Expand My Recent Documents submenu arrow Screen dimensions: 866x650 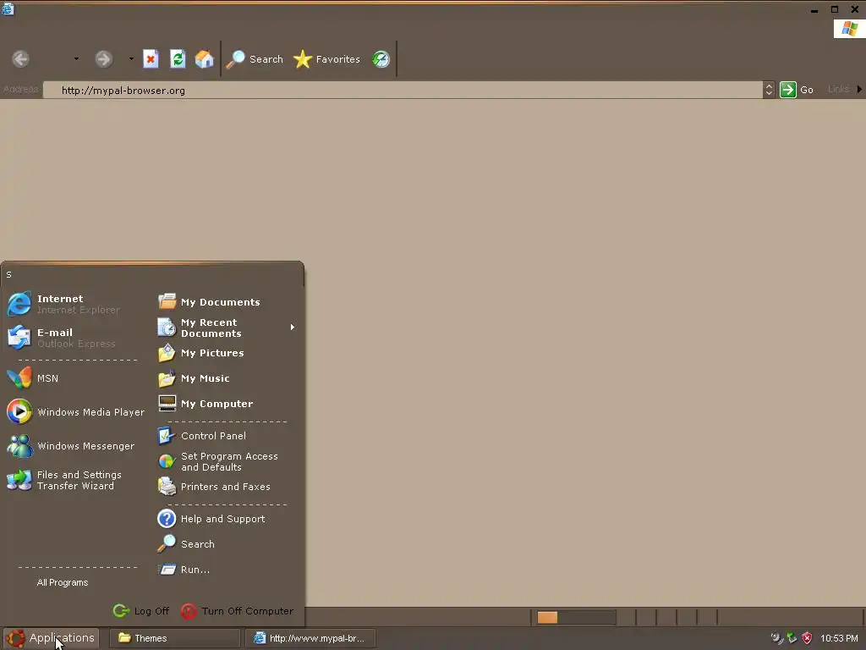[x=292, y=328]
